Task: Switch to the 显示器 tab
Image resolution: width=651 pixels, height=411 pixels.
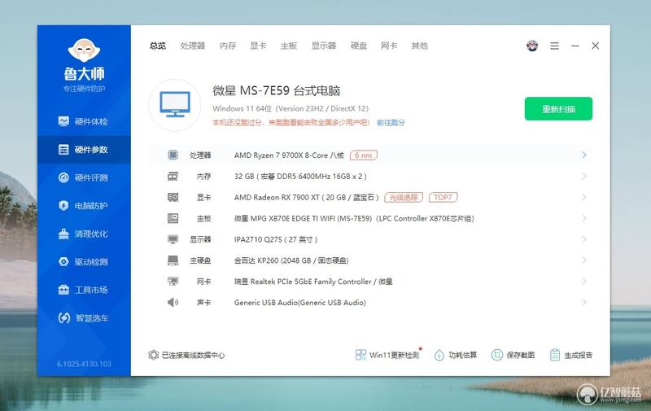Action: (324, 46)
